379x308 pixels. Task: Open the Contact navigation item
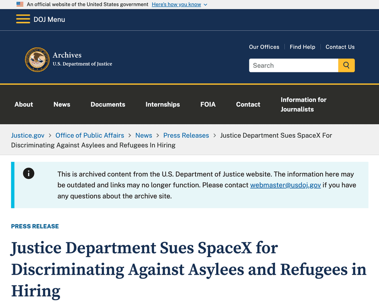pos(248,104)
